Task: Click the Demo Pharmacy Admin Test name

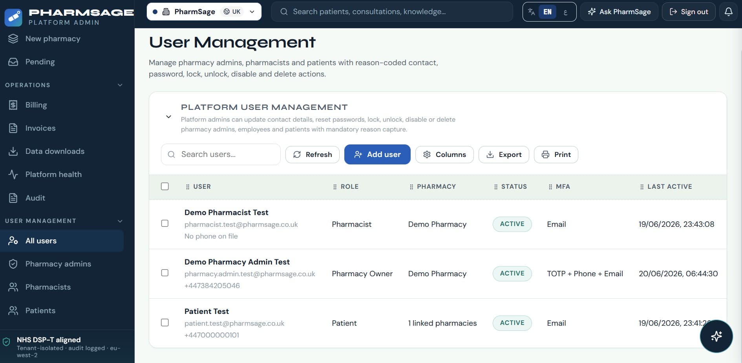Action: (x=237, y=262)
